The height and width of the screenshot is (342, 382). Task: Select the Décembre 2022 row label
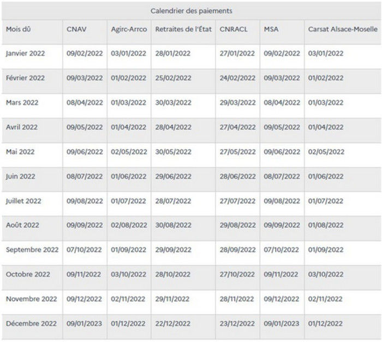(x=31, y=324)
